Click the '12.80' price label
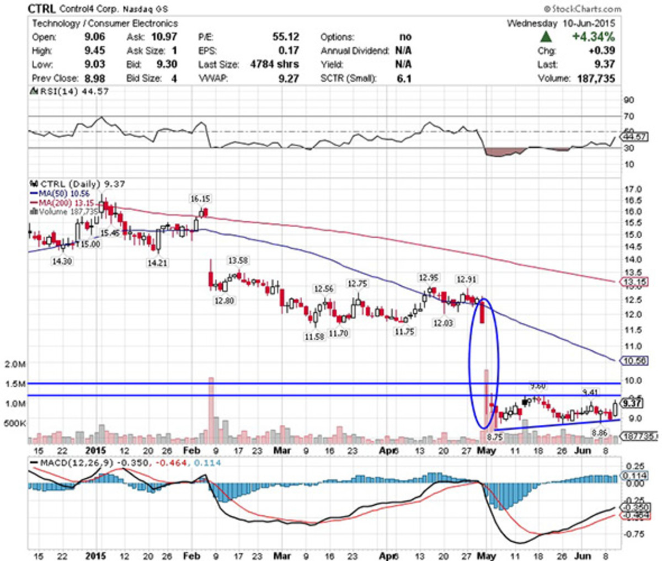 coord(224,301)
